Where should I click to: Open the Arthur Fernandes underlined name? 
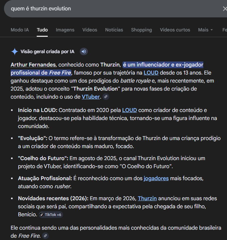pyautogui.click(x=33, y=65)
